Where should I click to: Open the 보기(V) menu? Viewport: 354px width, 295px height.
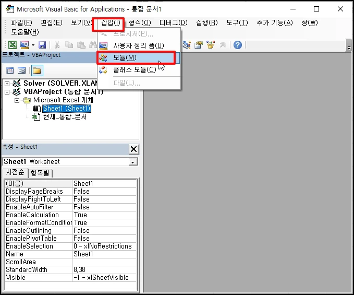coord(81,22)
